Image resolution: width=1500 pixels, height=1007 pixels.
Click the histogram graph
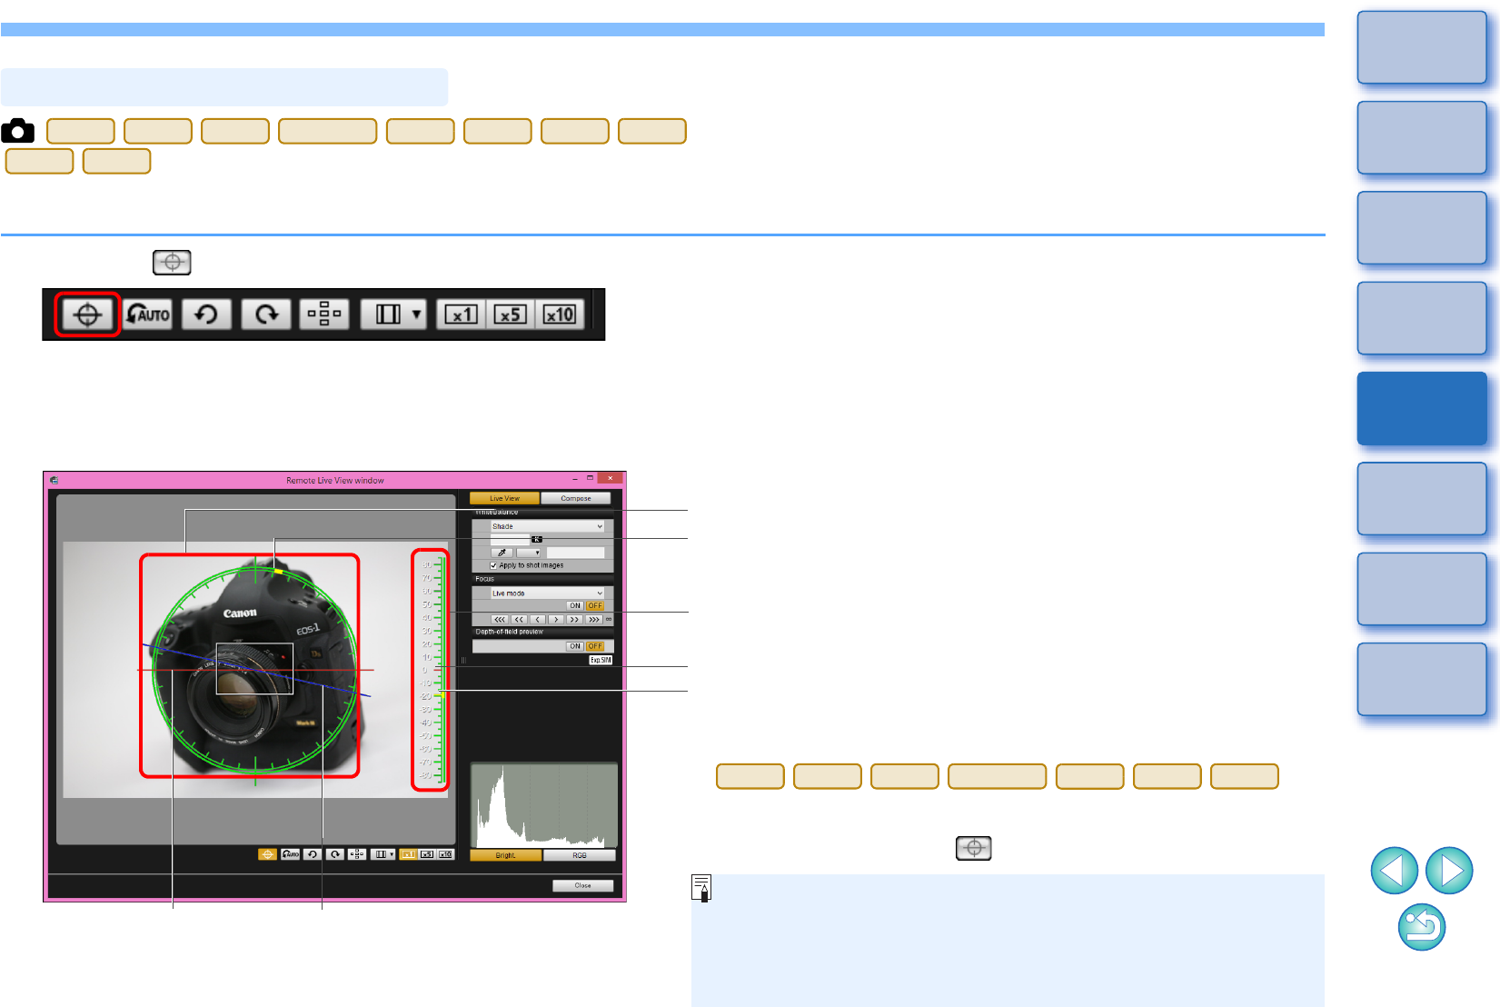pyautogui.click(x=544, y=805)
